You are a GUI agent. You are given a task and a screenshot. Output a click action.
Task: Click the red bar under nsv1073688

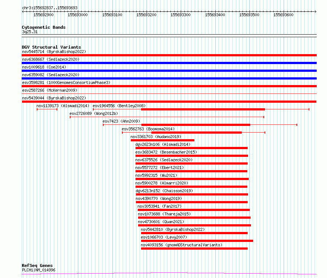(x=194, y=218)
